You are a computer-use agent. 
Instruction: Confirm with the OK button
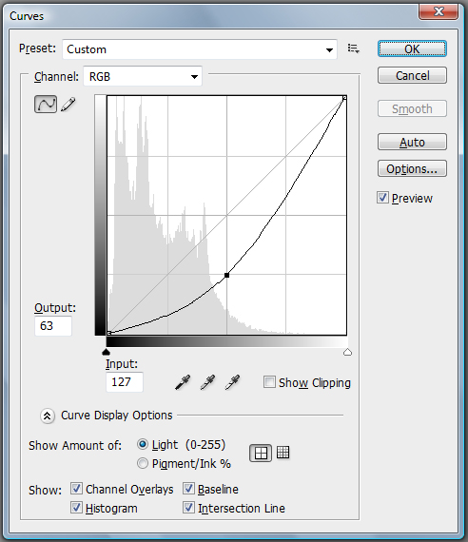(x=412, y=48)
